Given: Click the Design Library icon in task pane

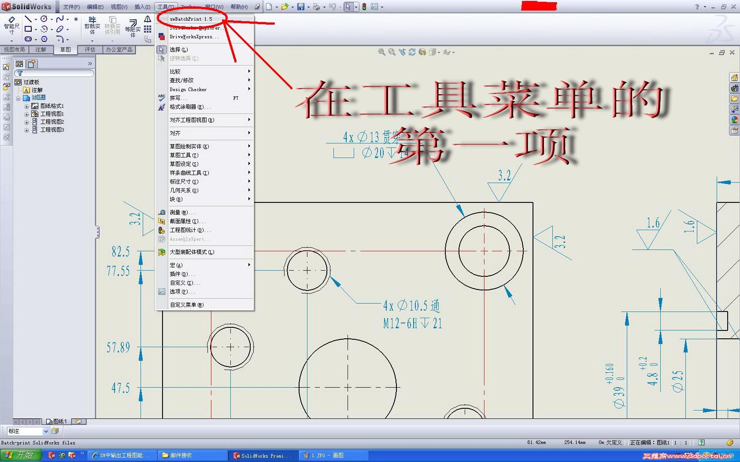Looking at the screenshot, I should coord(734,88).
